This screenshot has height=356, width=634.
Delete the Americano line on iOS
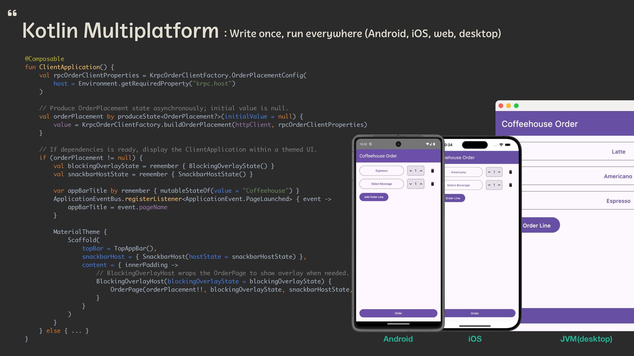coord(511,172)
